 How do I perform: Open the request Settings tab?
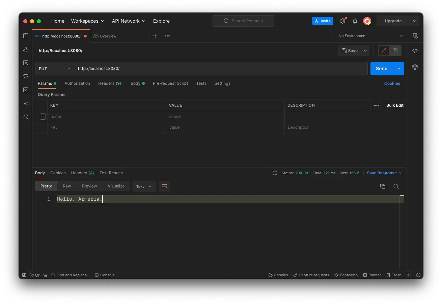tap(222, 83)
